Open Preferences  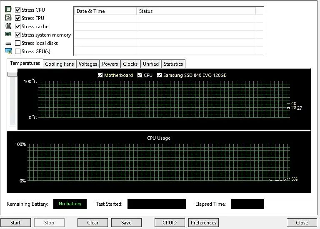point(203,223)
